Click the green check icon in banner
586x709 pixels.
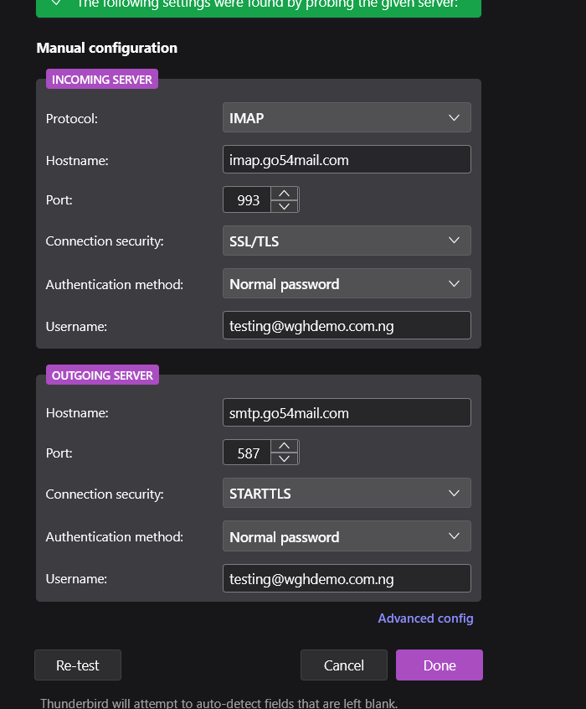(x=56, y=3)
